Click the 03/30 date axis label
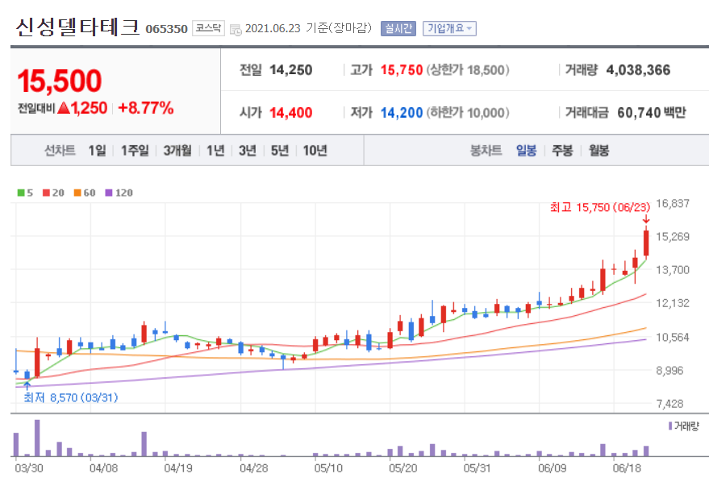709x482 pixels. [29, 468]
